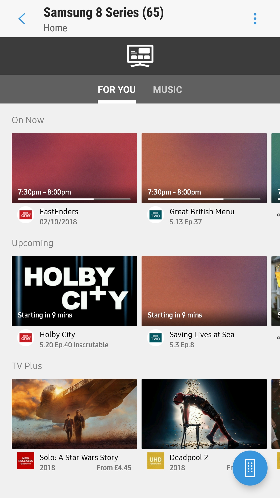Tap the back arrow icon

click(22, 19)
